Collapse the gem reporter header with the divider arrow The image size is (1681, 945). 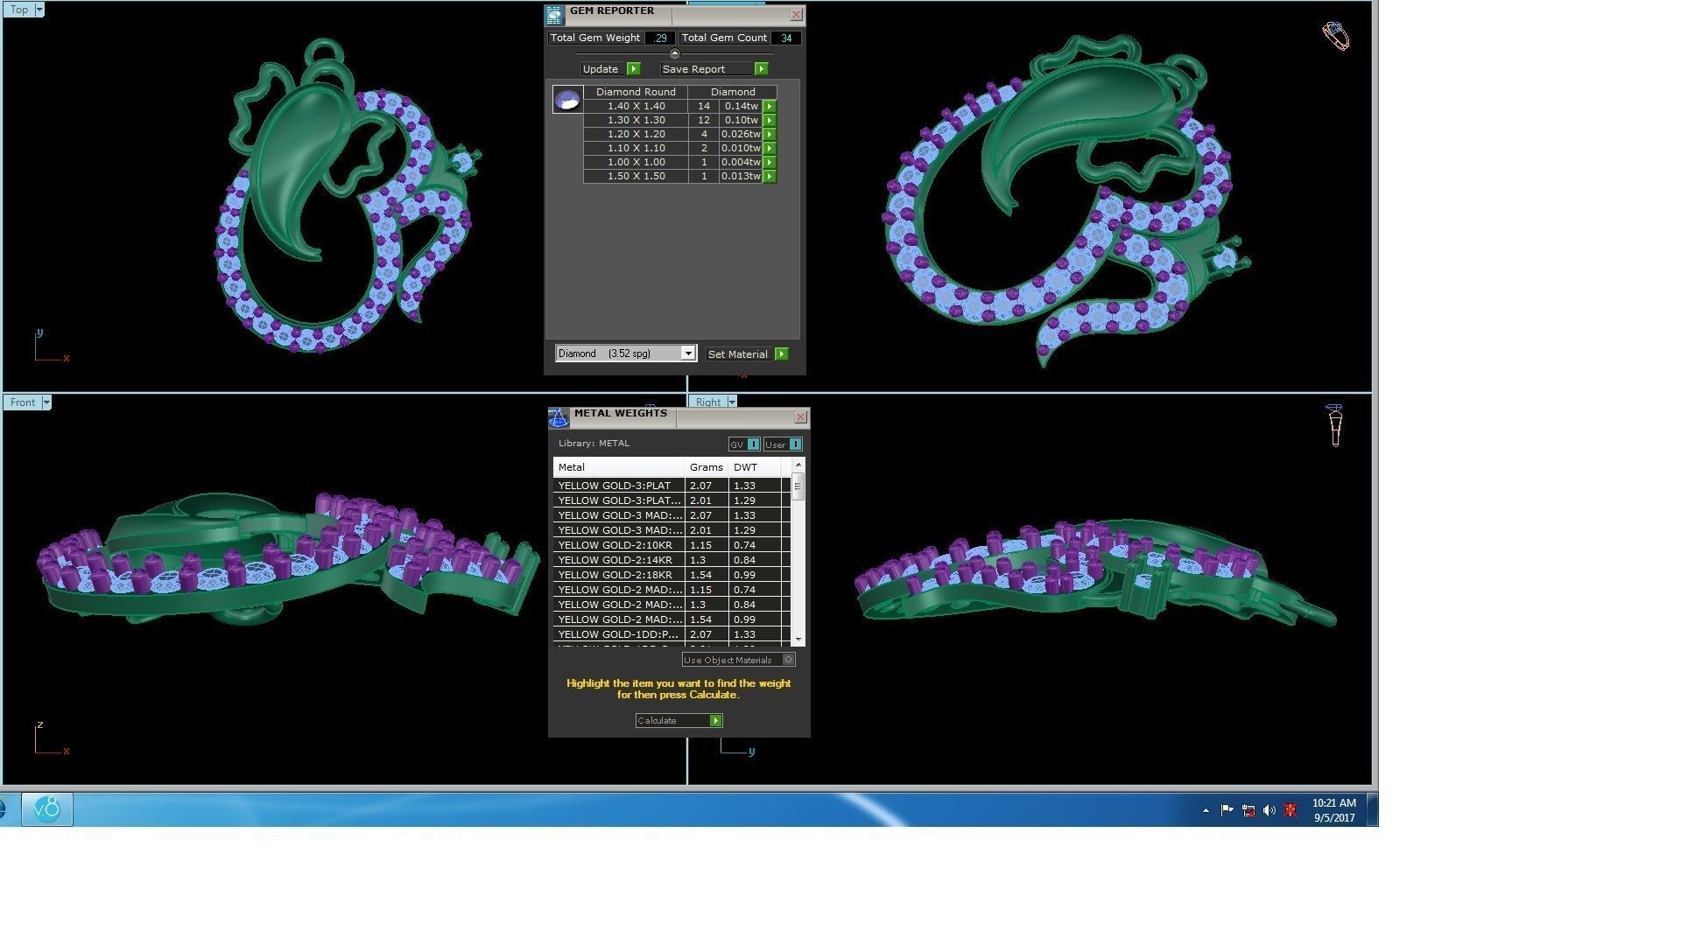(674, 53)
